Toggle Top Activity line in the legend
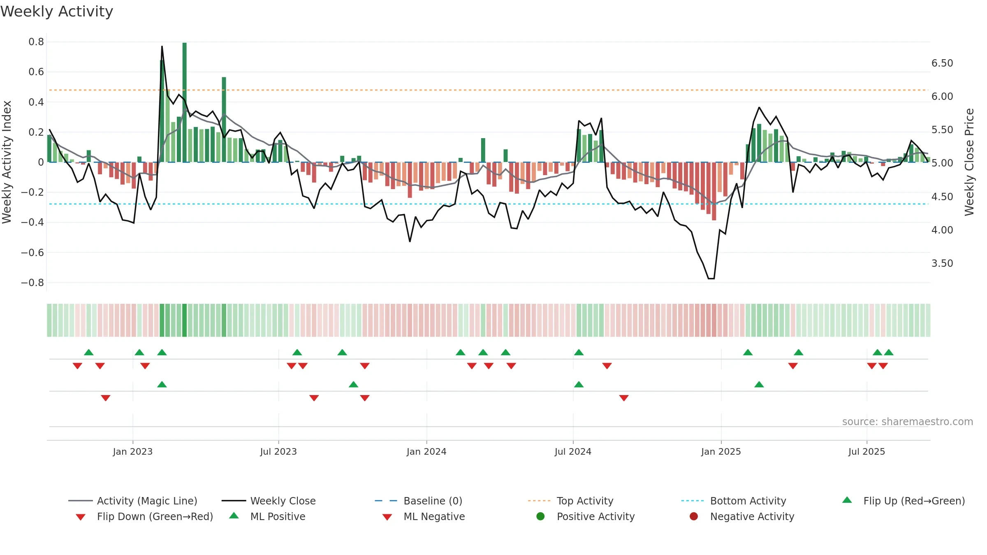Image resolution: width=987 pixels, height=555 pixels. (x=571, y=501)
